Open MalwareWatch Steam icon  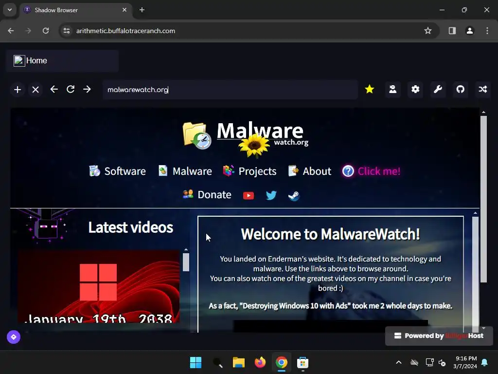coord(294,196)
